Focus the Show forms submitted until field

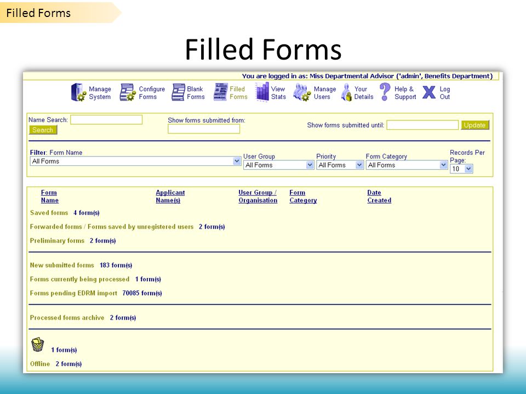tap(422, 125)
